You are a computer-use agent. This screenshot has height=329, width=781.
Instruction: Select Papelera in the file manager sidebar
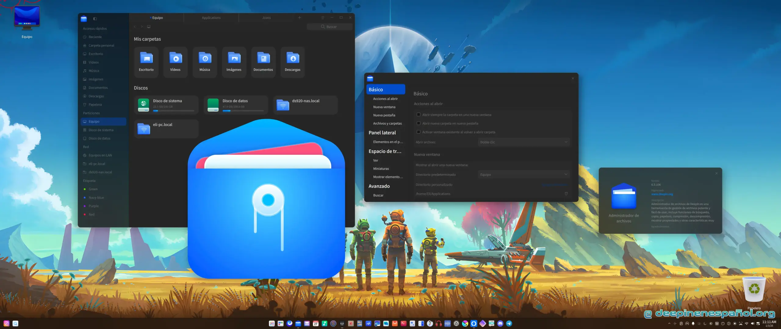pos(103,104)
